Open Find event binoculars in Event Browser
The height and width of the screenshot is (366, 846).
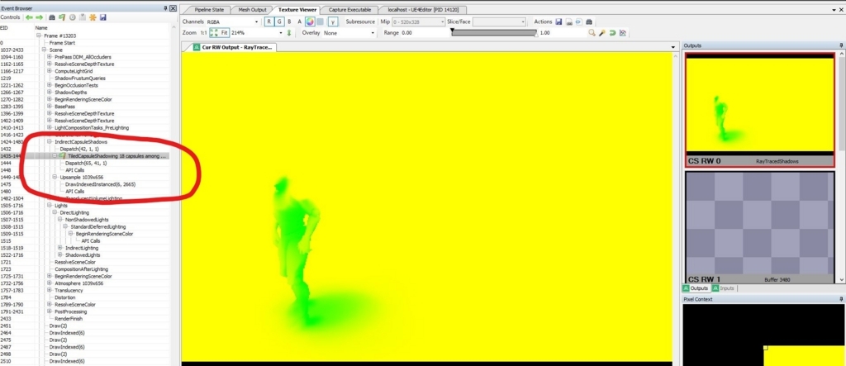(52, 17)
